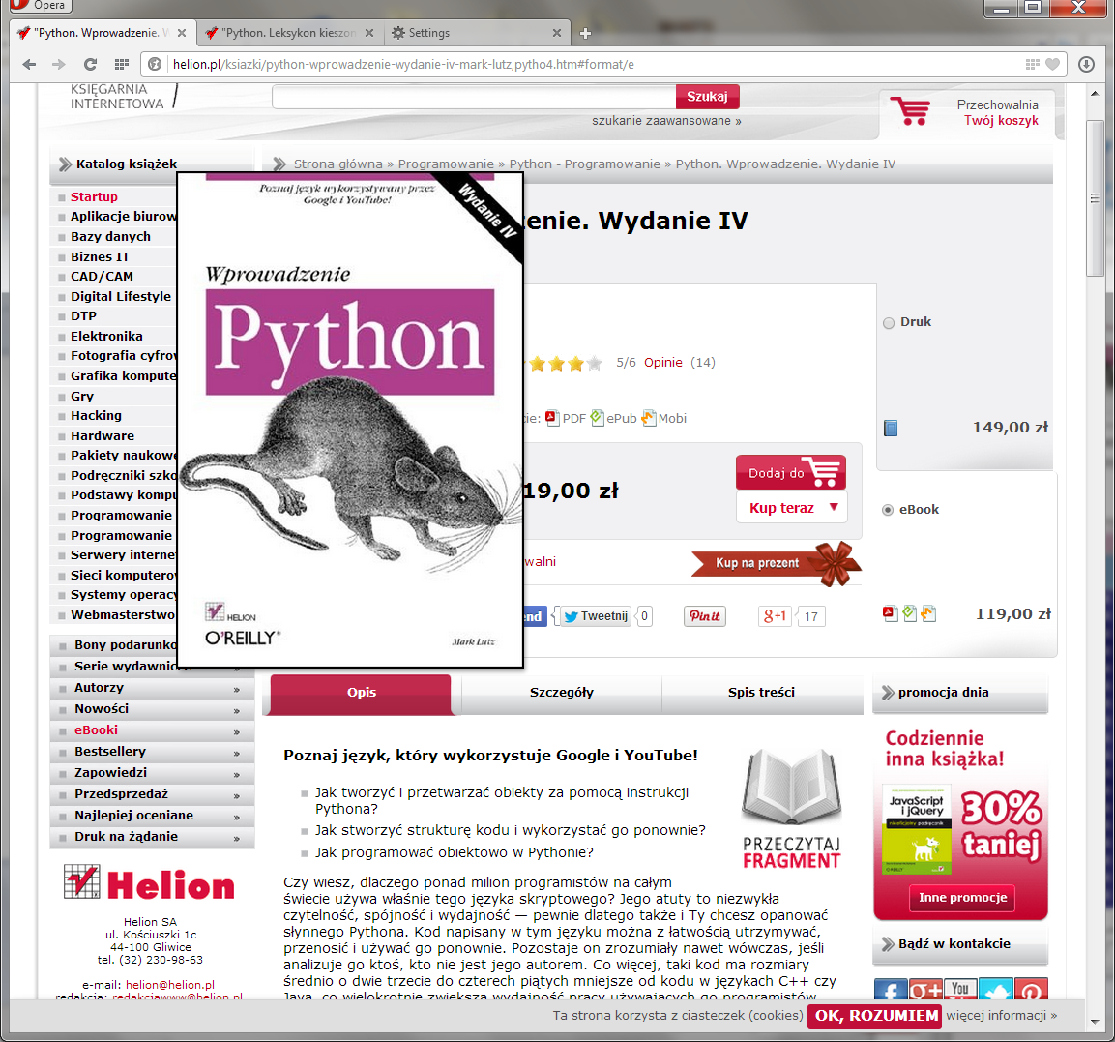Image resolution: width=1115 pixels, height=1042 pixels.
Task: Click the Pinterest Pin it button
Action: tap(705, 616)
